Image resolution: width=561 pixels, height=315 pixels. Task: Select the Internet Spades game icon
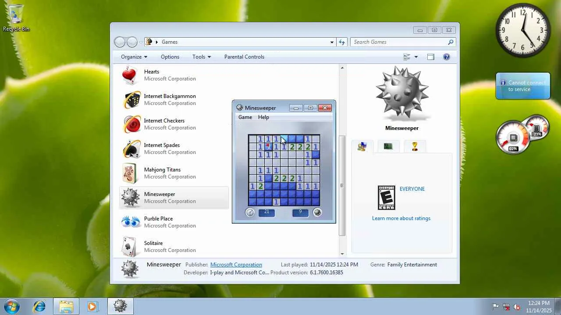click(x=131, y=149)
